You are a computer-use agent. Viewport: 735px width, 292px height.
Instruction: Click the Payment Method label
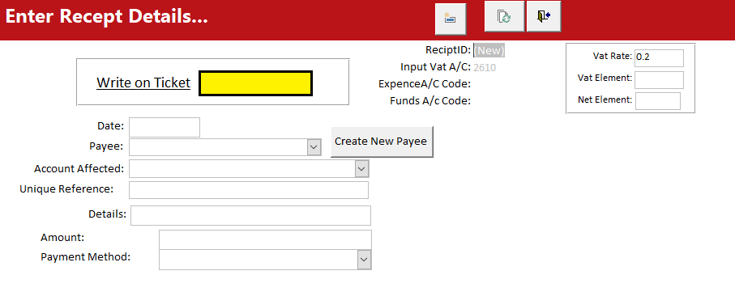[85, 257]
